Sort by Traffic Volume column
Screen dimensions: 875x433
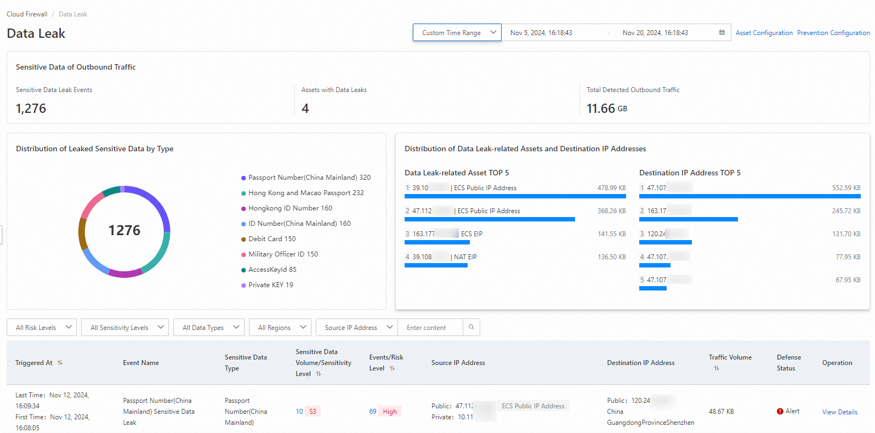[x=716, y=368]
